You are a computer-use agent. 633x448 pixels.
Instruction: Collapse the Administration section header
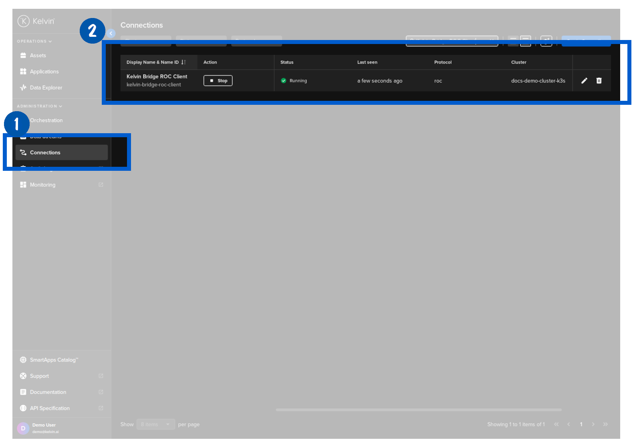tap(39, 106)
